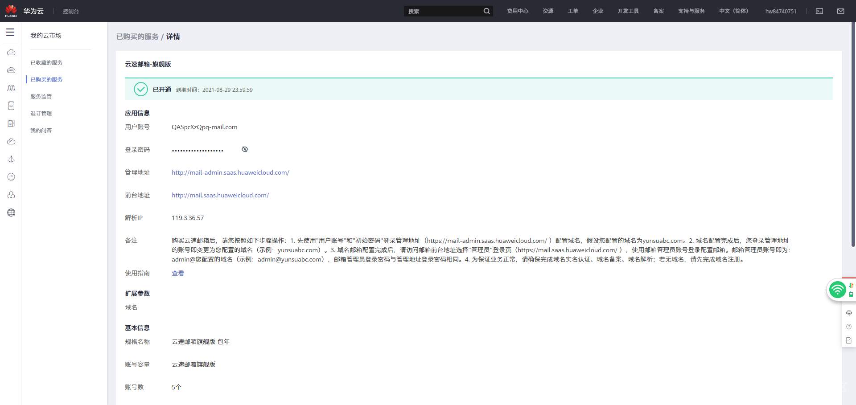This screenshot has height=405, width=856.
Task: Click the second cloud icon above the wave icon
Action: 11,70
